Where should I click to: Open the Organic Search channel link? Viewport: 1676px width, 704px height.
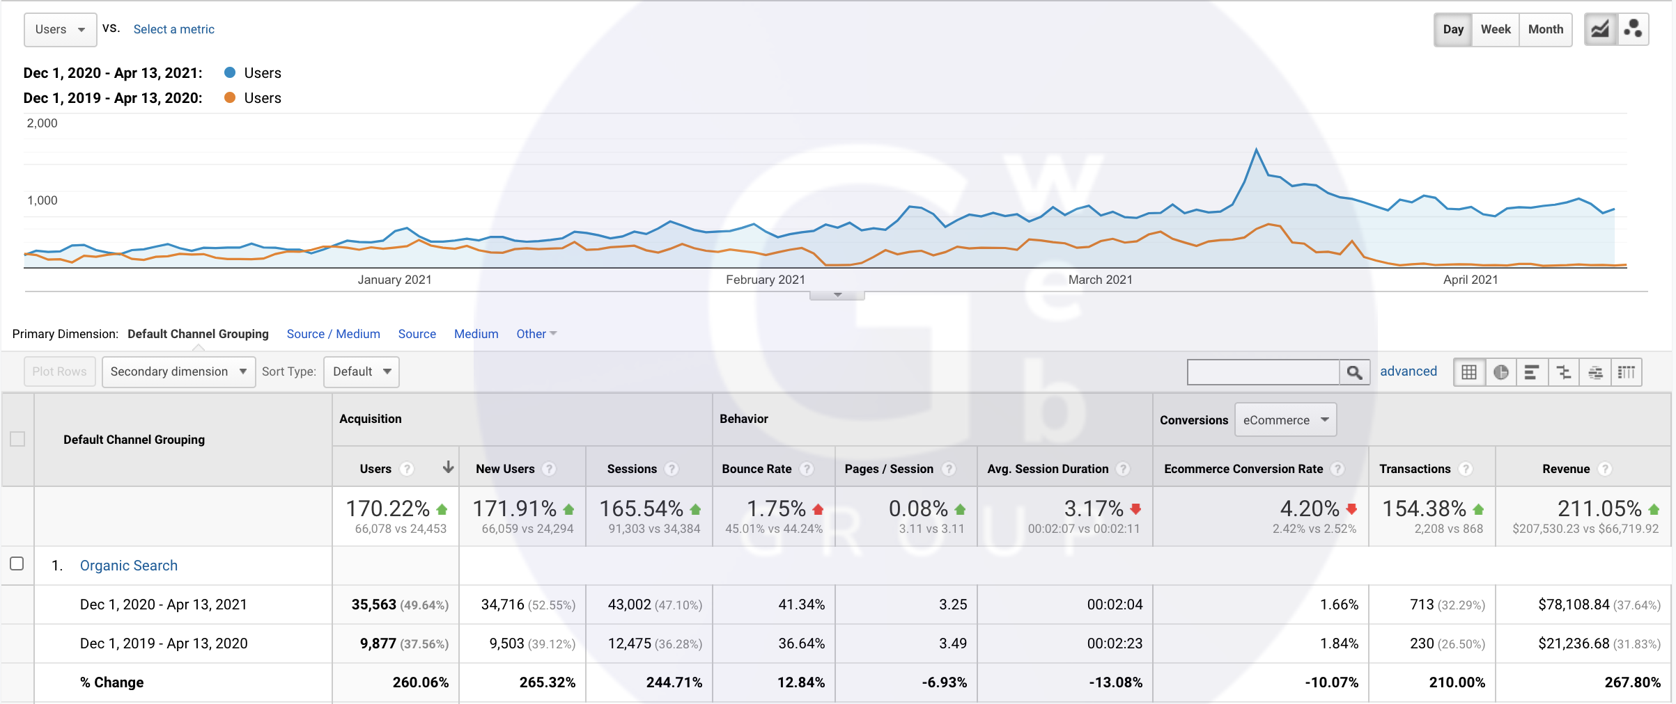(129, 566)
